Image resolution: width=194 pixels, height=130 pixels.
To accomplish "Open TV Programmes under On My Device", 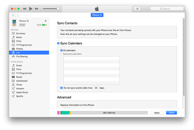I will click(29, 73).
